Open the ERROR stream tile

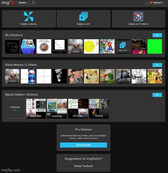99,109
